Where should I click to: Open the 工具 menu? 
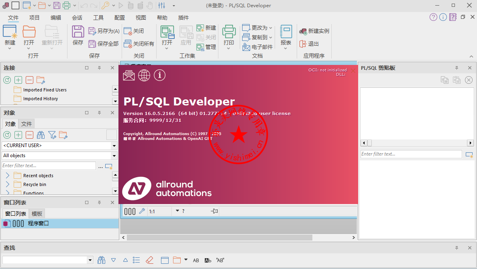point(98,18)
